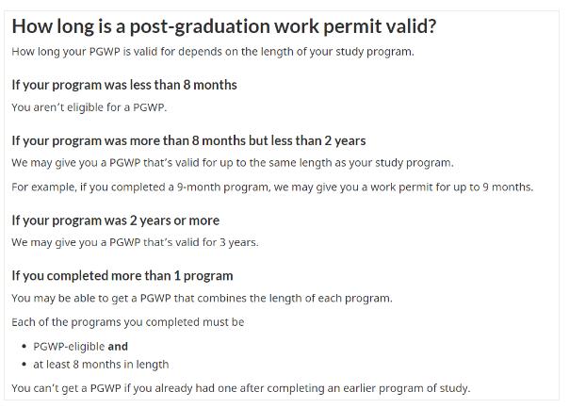This screenshot has width=569, height=408.
Task: Click the words "3 years" in the PGWP sentence
Action: point(239,242)
